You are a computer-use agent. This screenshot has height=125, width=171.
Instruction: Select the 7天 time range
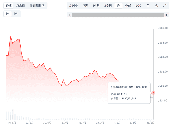[x=86, y=6]
